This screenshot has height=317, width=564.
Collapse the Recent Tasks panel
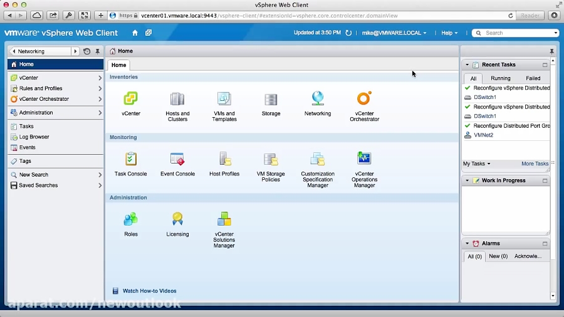click(467, 65)
